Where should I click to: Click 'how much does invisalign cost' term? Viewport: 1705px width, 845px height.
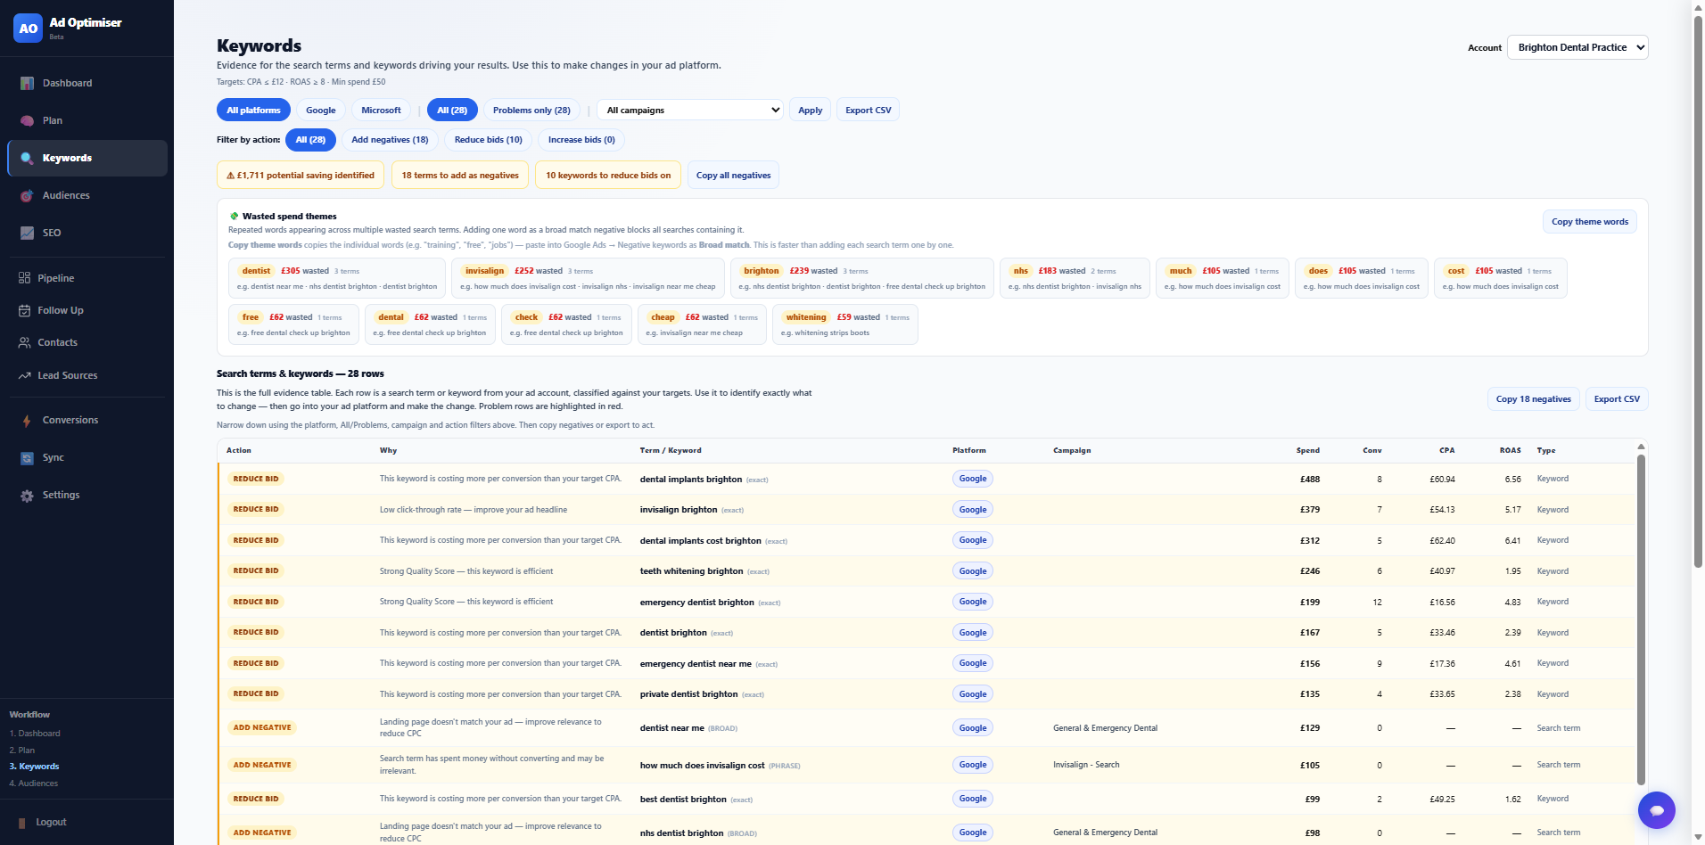click(x=703, y=766)
